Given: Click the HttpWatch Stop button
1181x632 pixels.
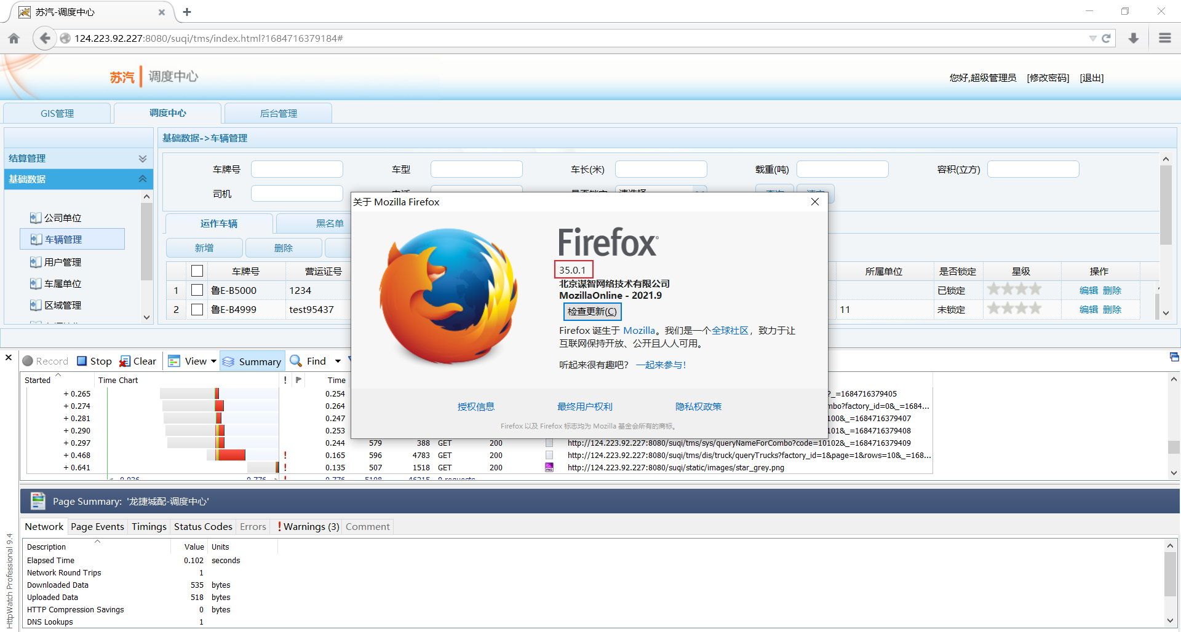Looking at the screenshot, I should click(x=94, y=361).
